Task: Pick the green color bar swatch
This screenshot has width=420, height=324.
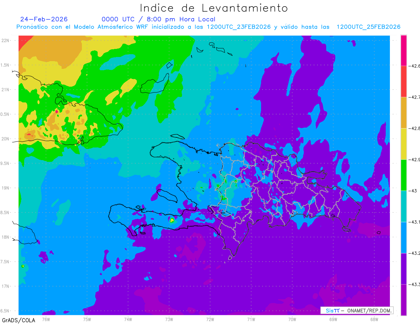Action: coord(404,175)
